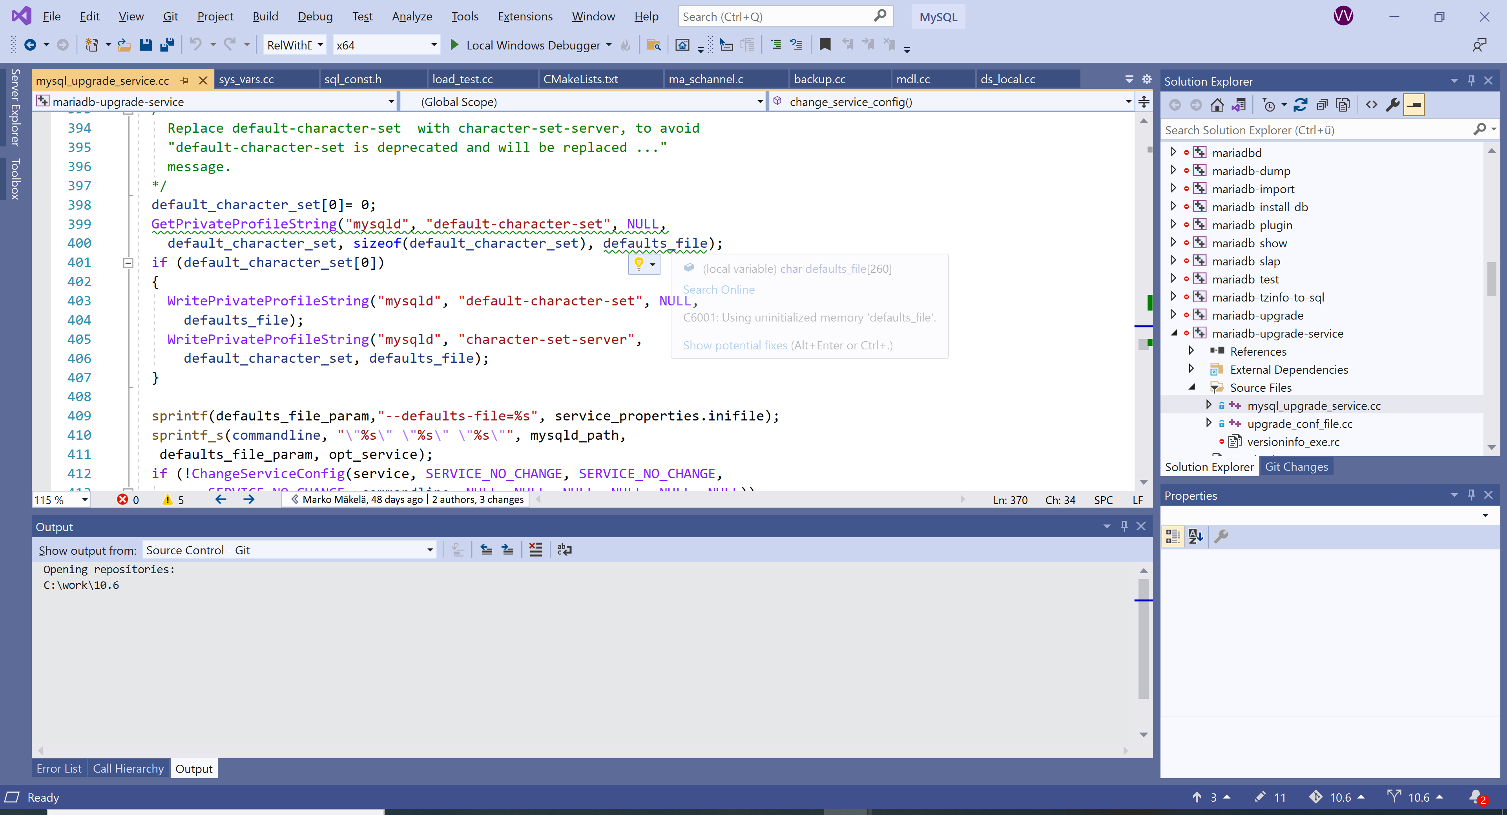The width and height of the screenshot is (1507, 815).
Task: Toggle word wrap in Output window
Action: pyautogui.click(x=565, y=550)
